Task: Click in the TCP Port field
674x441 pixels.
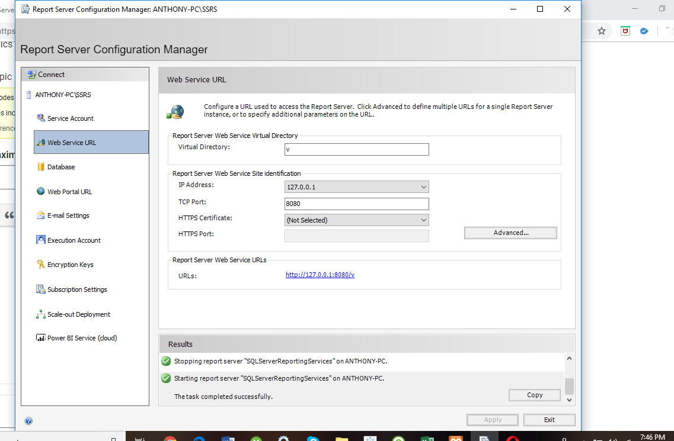Action: 357,204
